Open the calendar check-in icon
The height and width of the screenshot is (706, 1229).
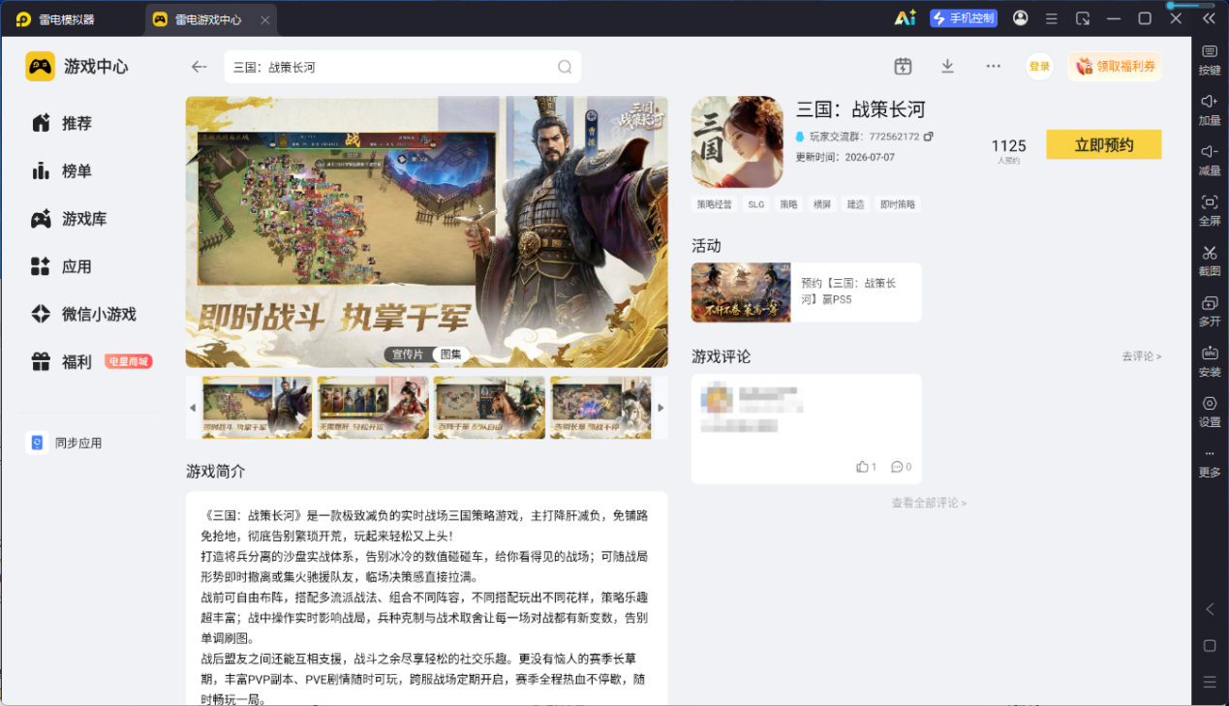903,66
